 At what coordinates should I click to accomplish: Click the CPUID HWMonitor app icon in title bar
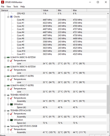point(3,2)
